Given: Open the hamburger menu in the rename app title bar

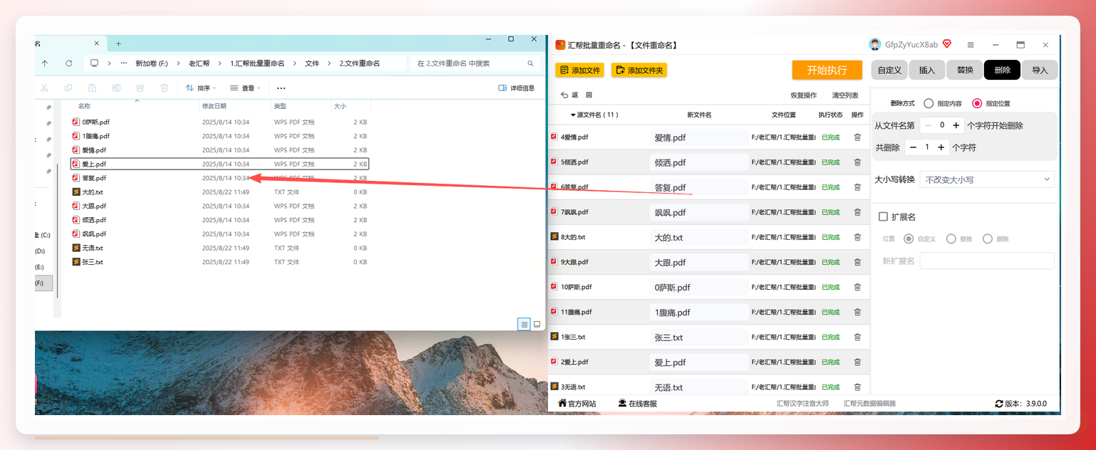Looking at the screenshot, I should [x=970, y=45].
